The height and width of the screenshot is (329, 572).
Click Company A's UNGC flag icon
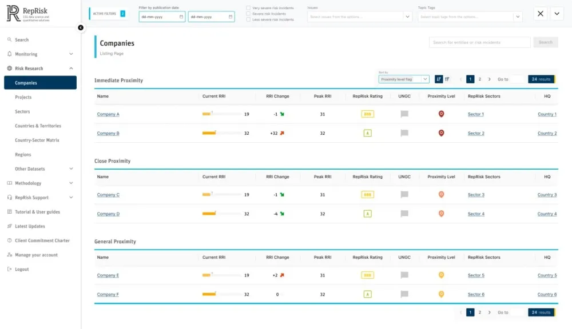tap(404, 114)
